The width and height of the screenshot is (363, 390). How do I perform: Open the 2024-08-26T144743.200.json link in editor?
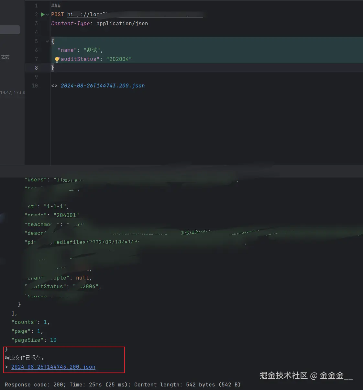[103, 86]
